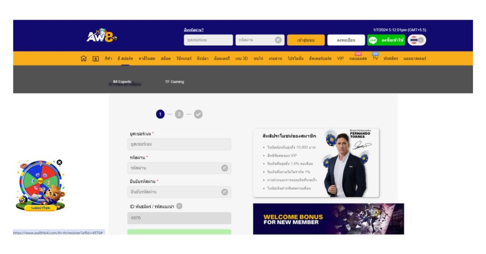486x254 pixels.
Task: Open the Thai flag language dropdown
Action: pyautogui.click(x=417, y=40)
